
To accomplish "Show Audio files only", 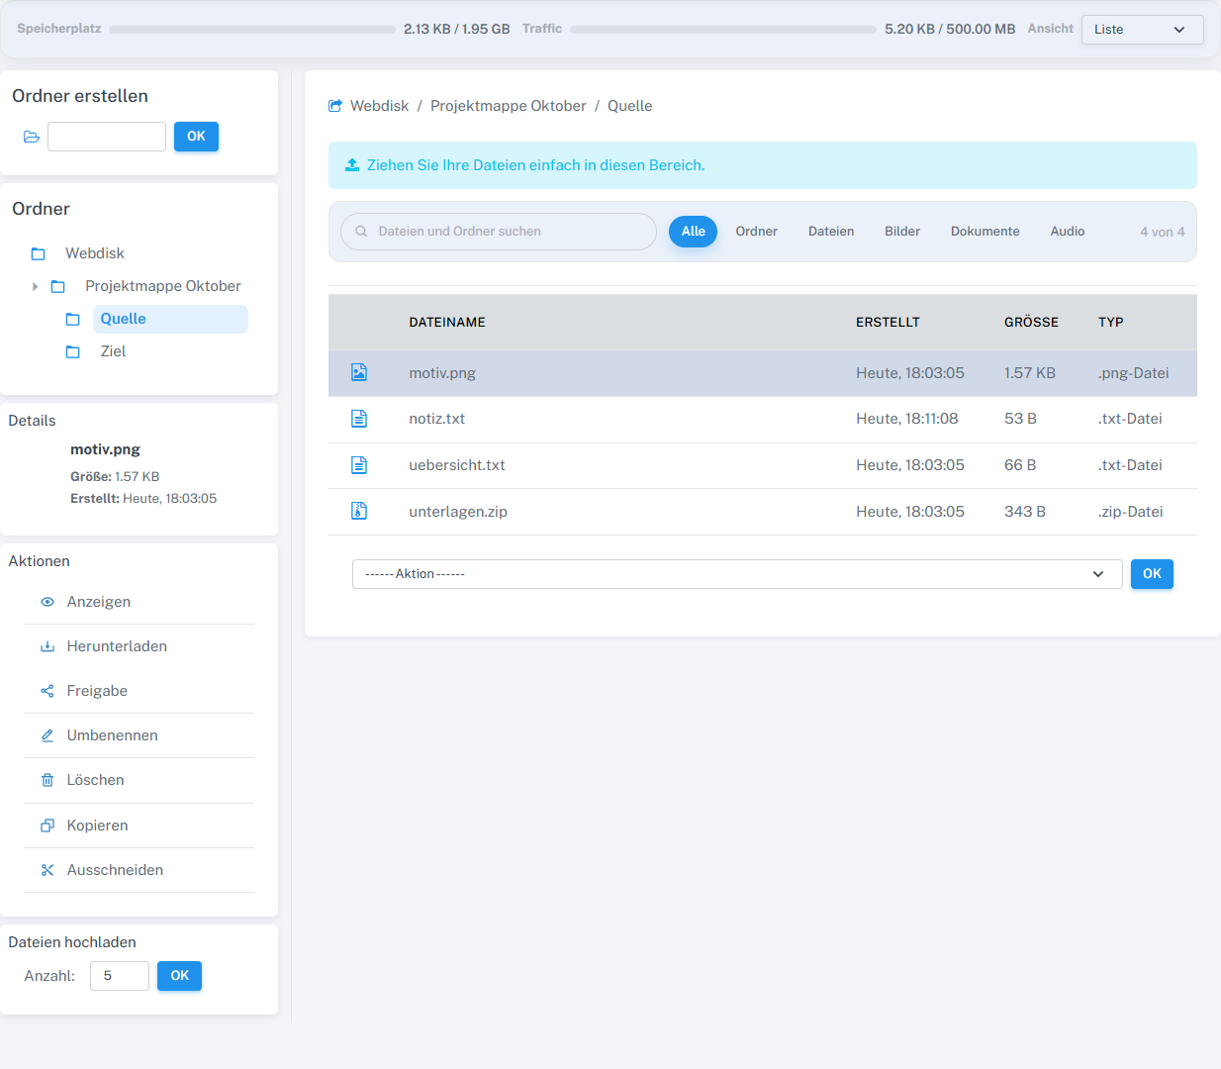I will 1068,232.
